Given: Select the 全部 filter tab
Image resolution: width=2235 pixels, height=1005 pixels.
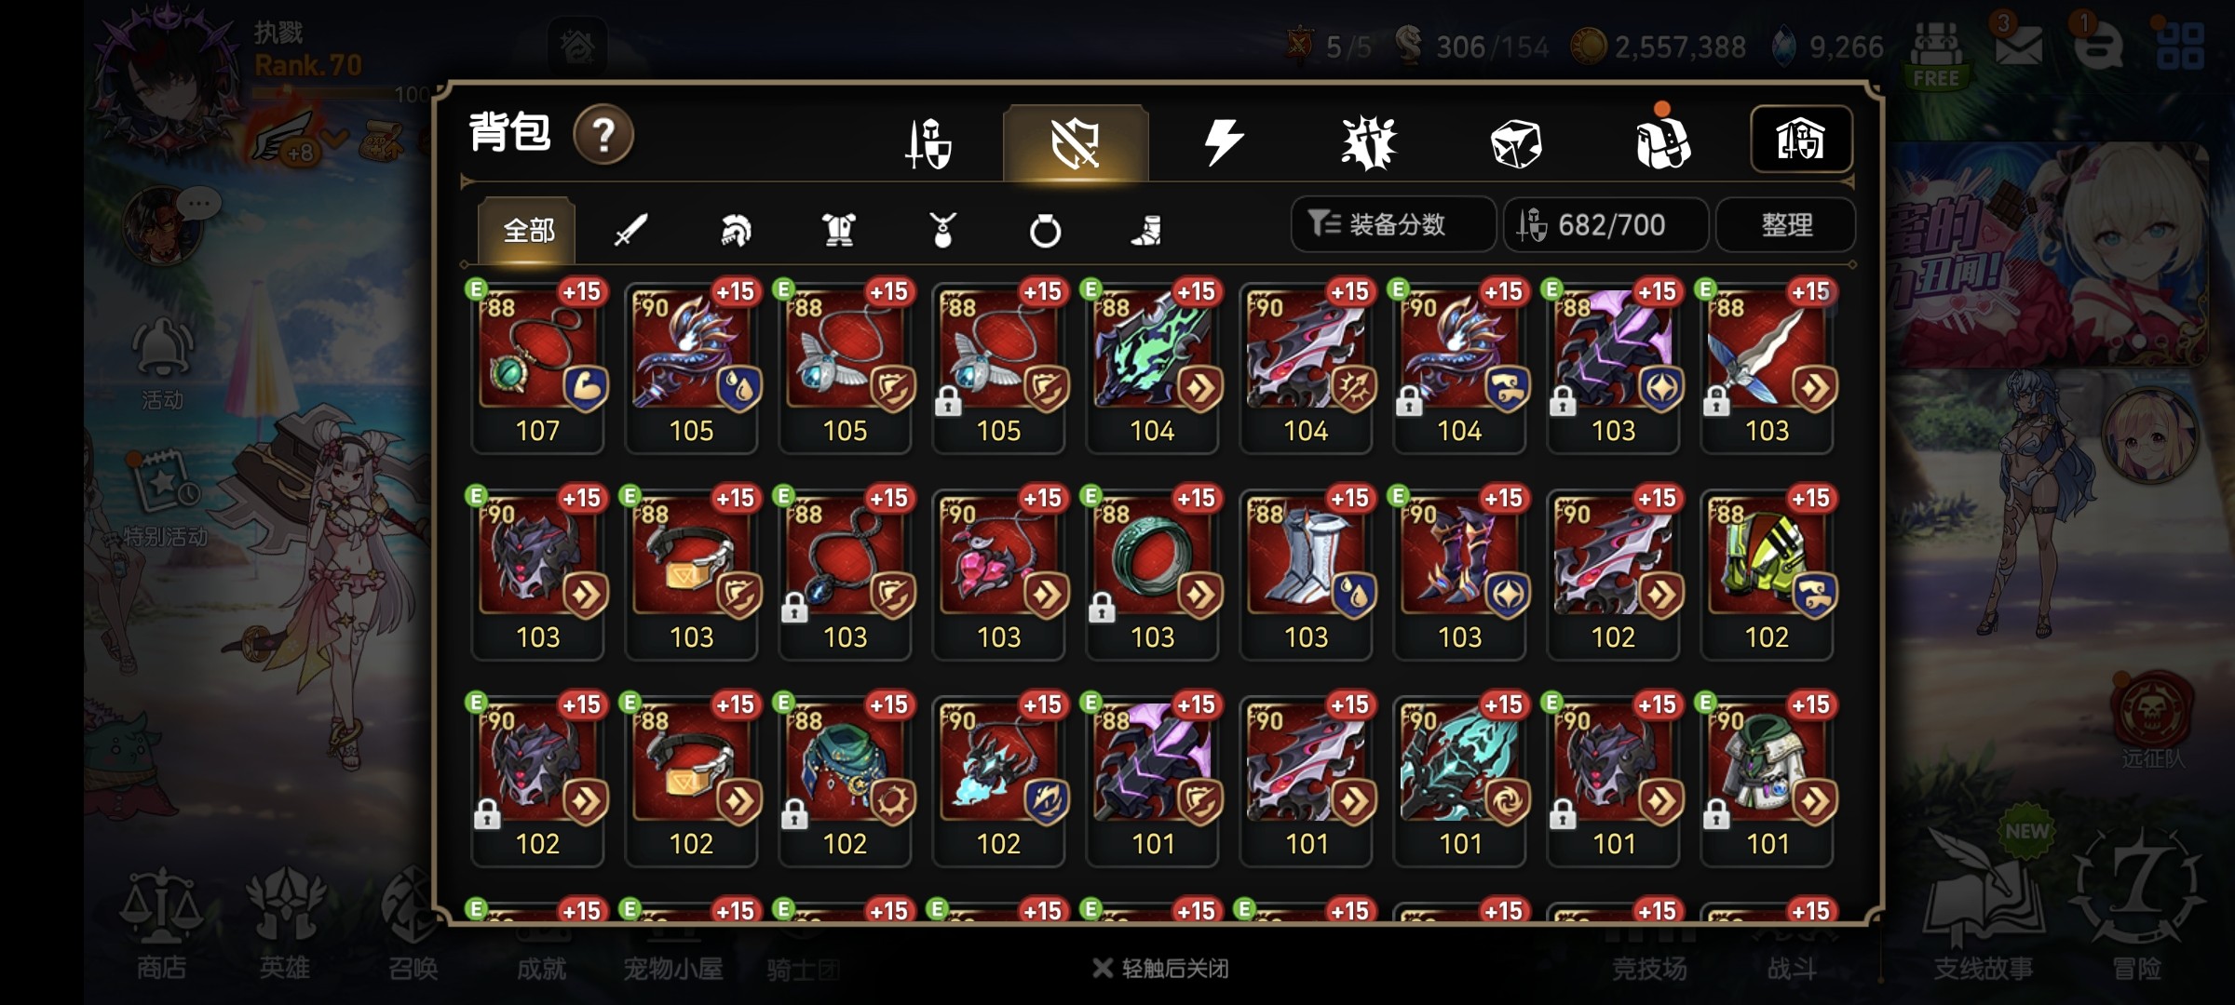Looking at the screenshot, I should click(x=527, y=230).
